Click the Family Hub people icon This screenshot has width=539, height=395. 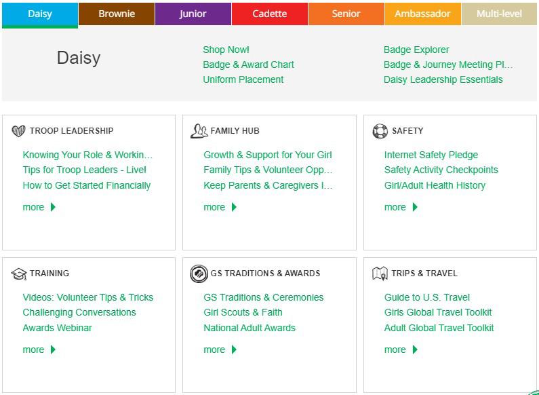point(199,131)
